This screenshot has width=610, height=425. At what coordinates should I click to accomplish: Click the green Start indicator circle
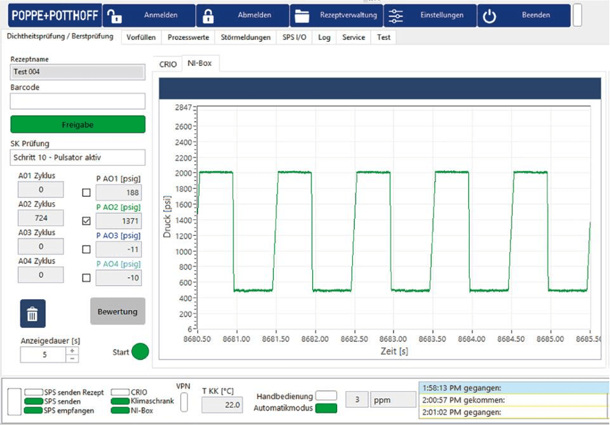tap(140, 351)
